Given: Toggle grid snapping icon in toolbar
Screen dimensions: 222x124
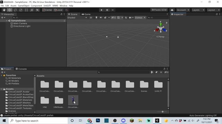Looking at the screenshot, I should click(x=67, y=10).
